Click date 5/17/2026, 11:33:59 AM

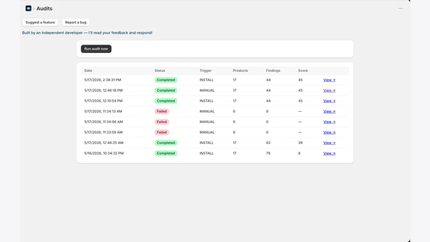coord(103,132)
